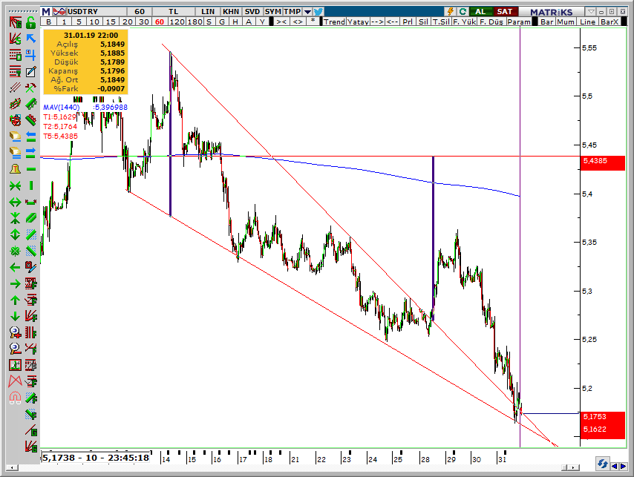Viewport: 634px width, 477px height.
Task: Select the G daily period
Action: (x=222, y=22)
